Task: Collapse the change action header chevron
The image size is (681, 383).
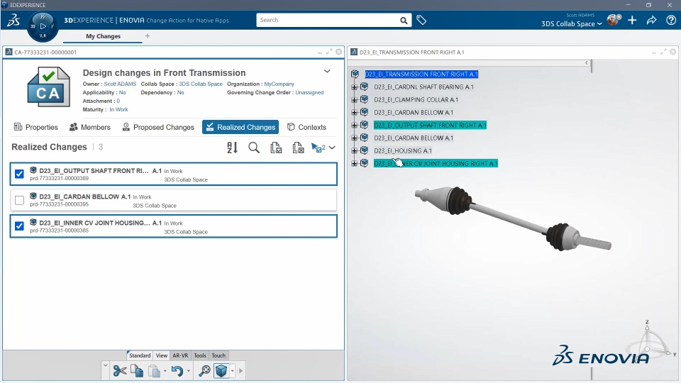Action: pyautogui.click(x=327, y=71)
